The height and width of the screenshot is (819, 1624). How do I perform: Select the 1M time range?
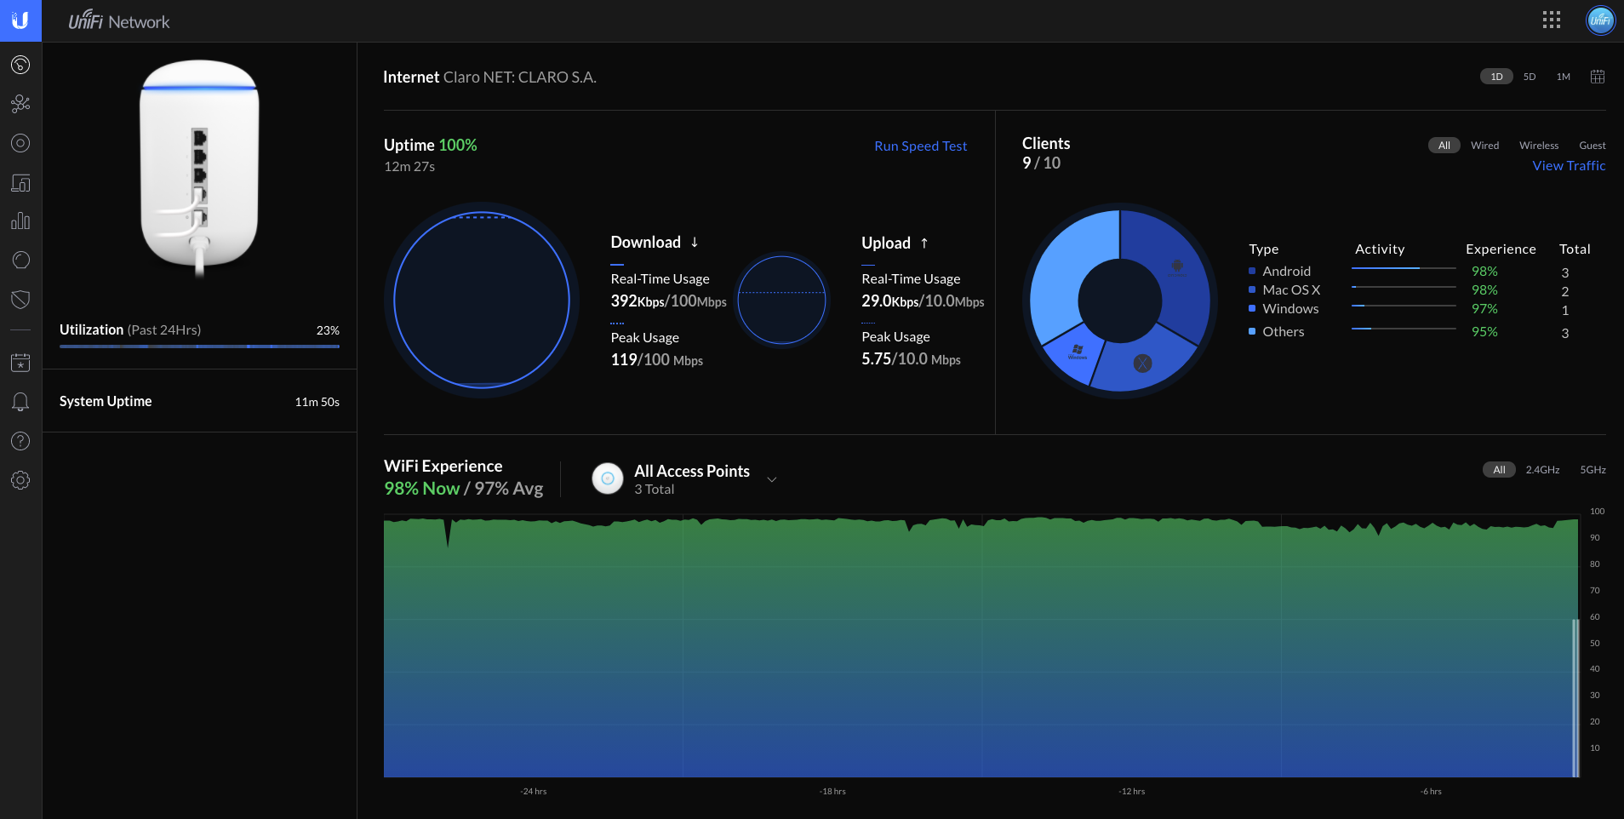coord(1564,77)
